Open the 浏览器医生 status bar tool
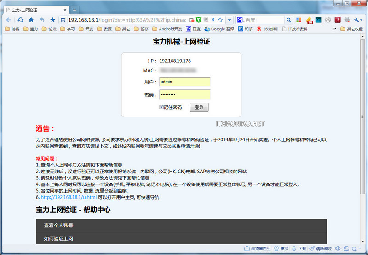Screen dimensions: 368x255 [x=258, y=249]
